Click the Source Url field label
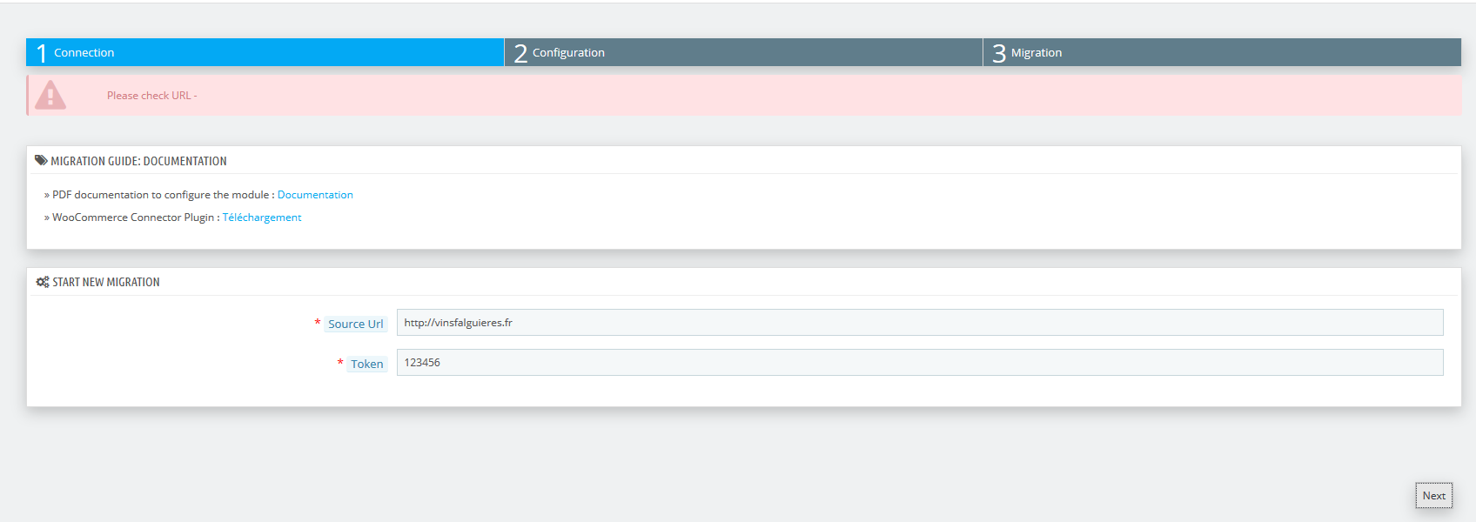Viewport: 1476px width, 522px height. [x=355, y=324]
